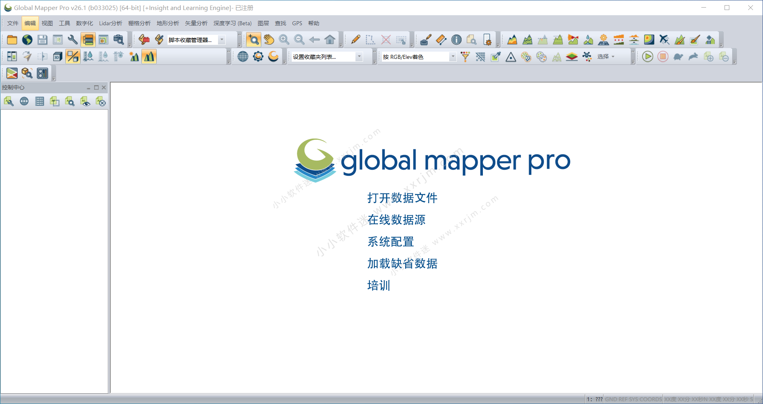Toggle the Control Center overlay button
The image size is (763, 404).
[x=88, y=40]
